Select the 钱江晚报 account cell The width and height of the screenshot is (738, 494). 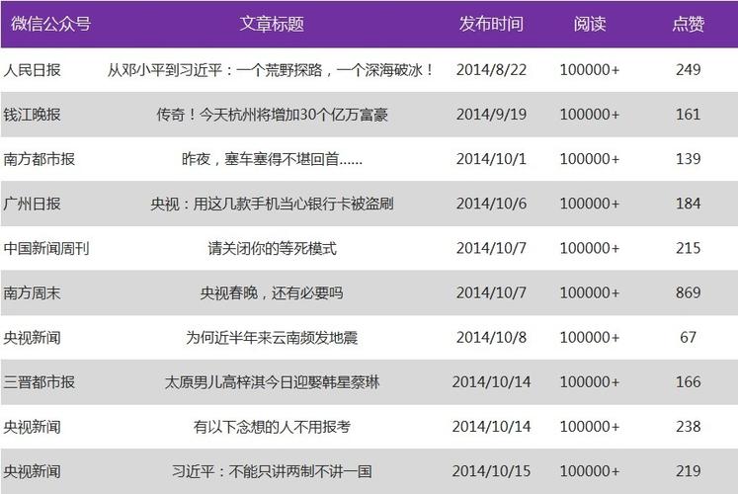(32, 115)
